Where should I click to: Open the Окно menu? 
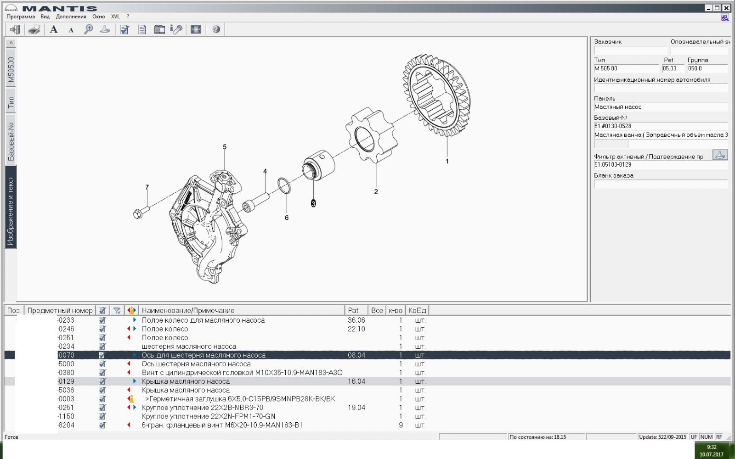[x=98, y=17]
